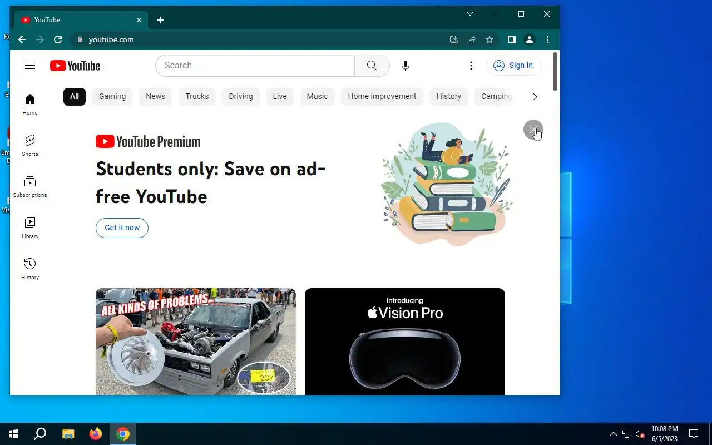Screen dimensions: 712x445
Task: Click Chrome icon in taskbar
Action: click(x=123, y=434)
